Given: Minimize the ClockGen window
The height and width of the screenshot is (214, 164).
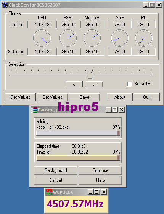Looking at the screenshot, I should [x=146, y=5].
